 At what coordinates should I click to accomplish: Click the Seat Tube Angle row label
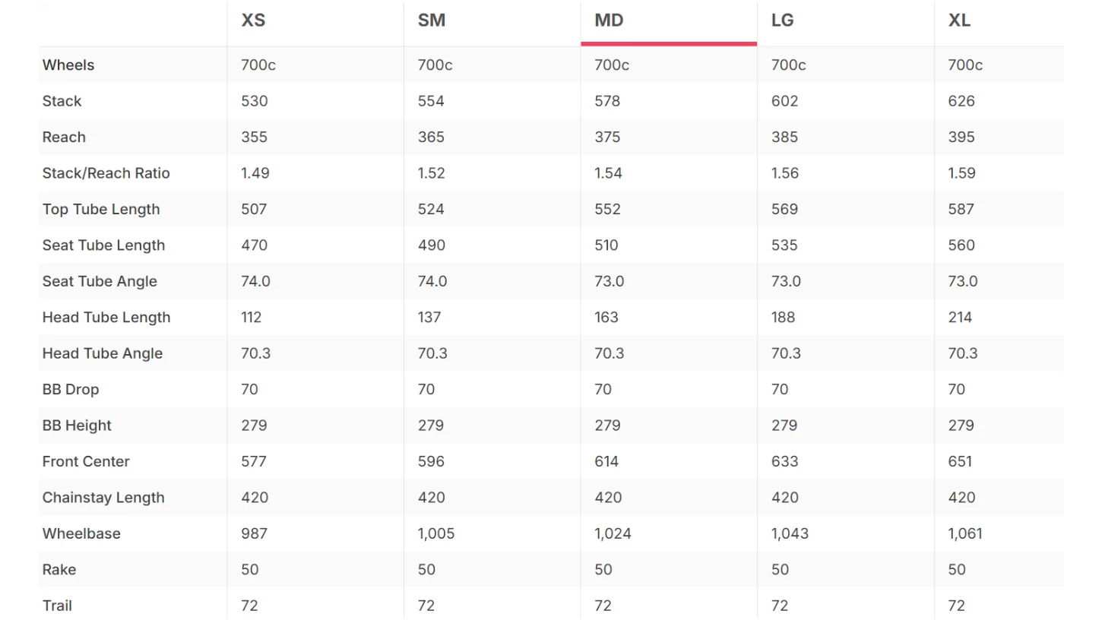coord(100,282)
